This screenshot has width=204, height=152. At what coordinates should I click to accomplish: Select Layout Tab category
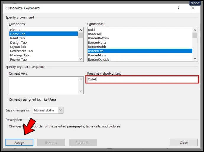tap(43, 47)
